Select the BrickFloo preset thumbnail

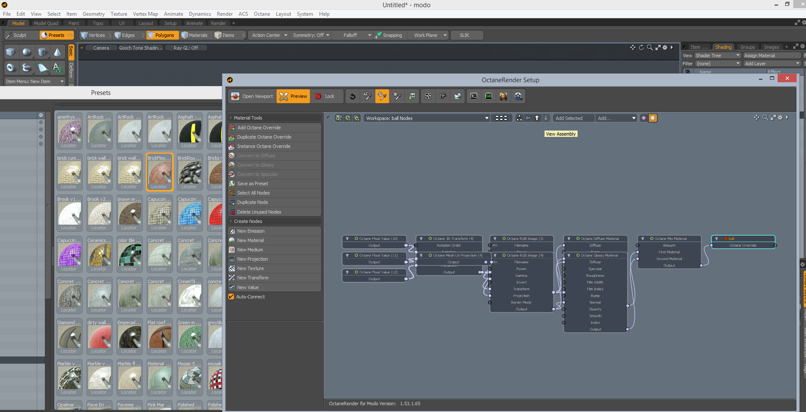pos(159,172)
